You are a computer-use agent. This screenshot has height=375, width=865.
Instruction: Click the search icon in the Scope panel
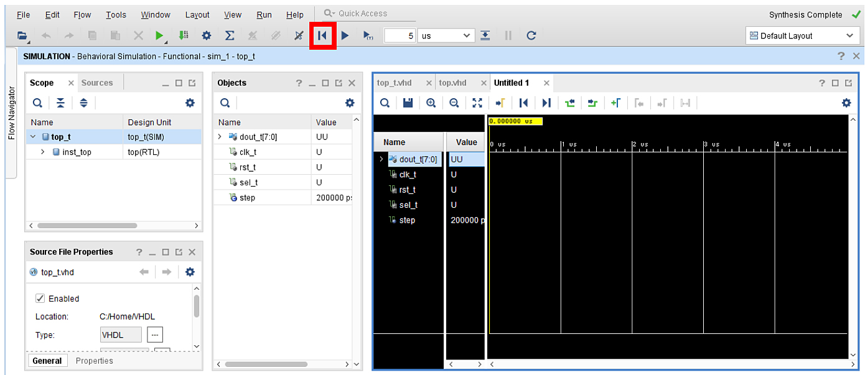[37, 103]
